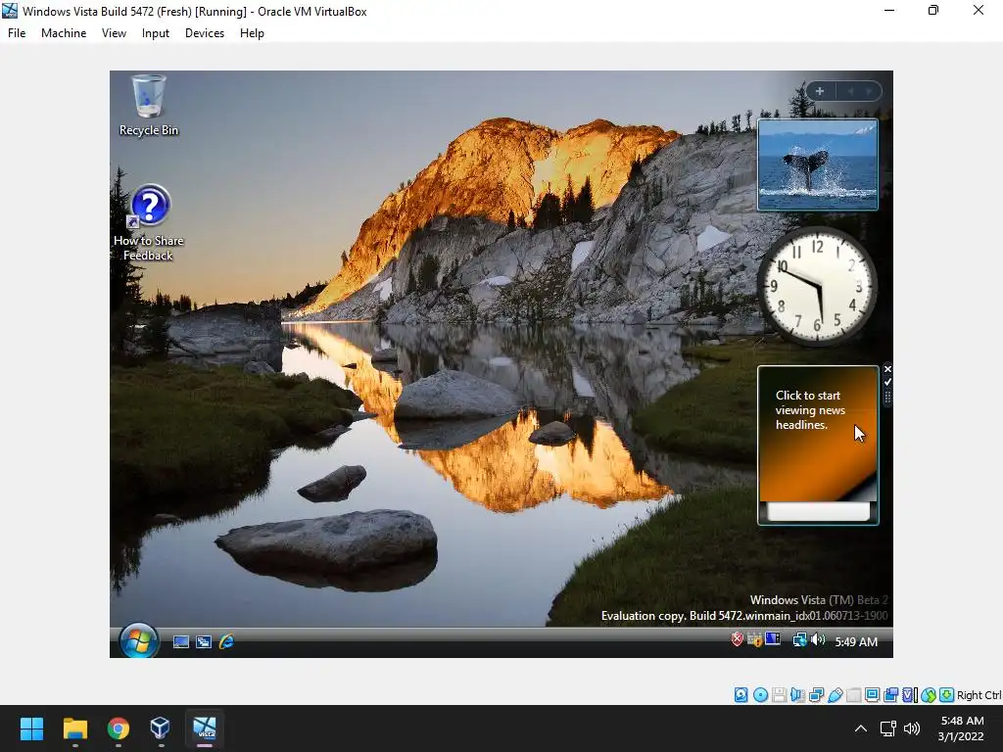
Task: Click VirtualBox hard disk activity indicator
Action: click(740, 695)
